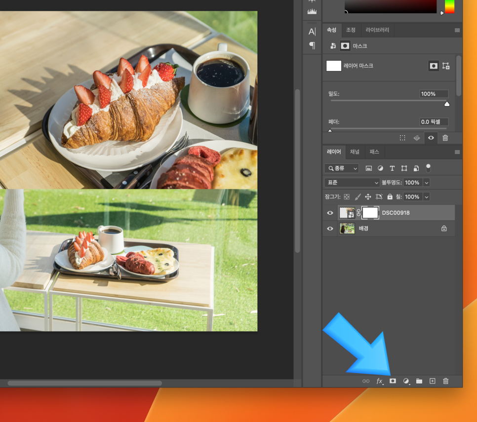This screenshot has height=422, width=477.
Task: Click the canvas vertical scrollbar
Action: tap(298, 171)
